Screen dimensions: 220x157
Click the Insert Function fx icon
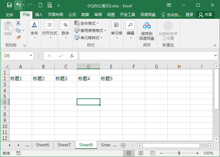click(x=72, y=56)
